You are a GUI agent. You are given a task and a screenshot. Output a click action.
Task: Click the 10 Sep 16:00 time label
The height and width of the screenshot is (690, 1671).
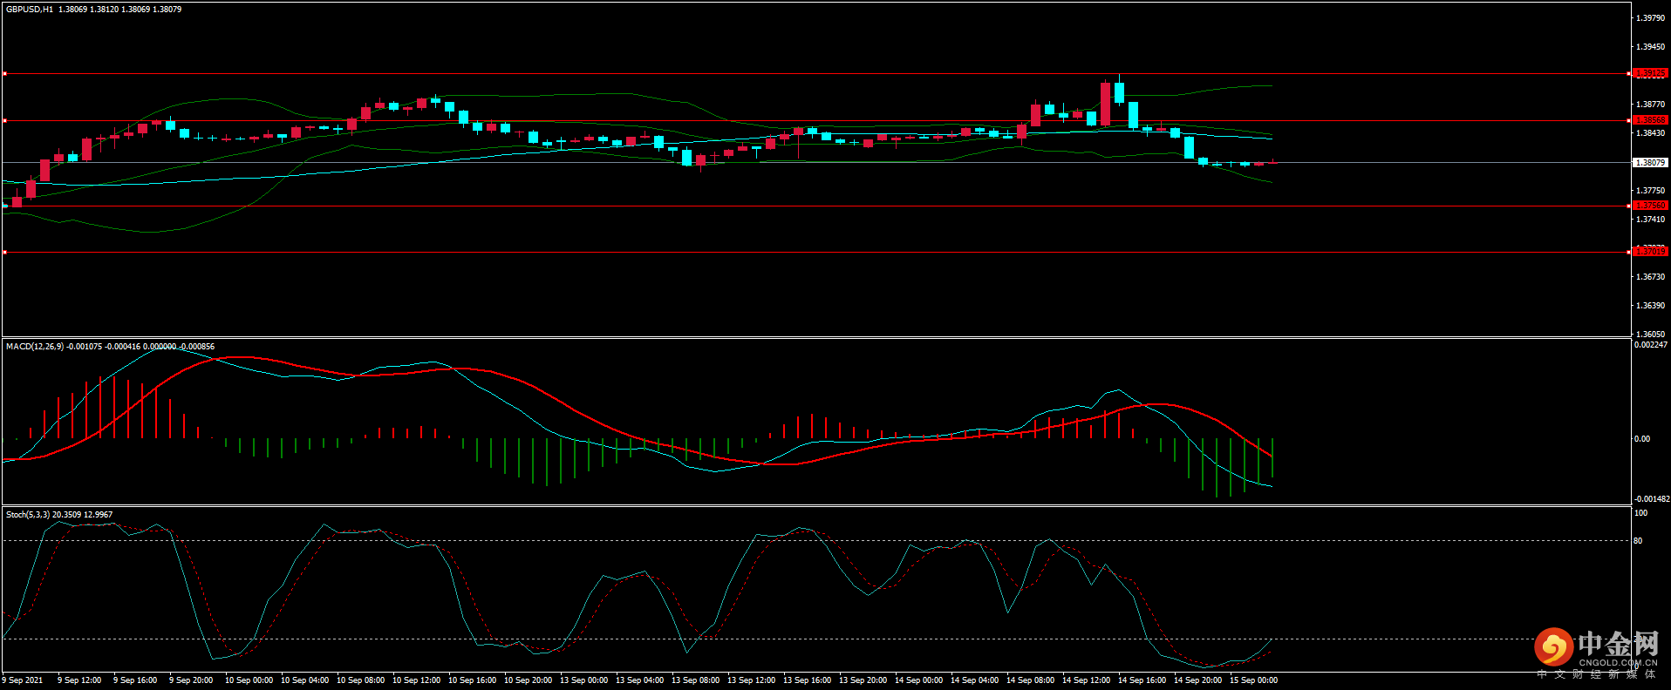point(472,680)
